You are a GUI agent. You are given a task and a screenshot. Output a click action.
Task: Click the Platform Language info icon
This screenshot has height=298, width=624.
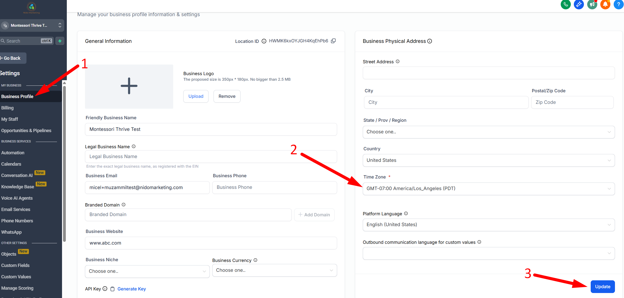pyautogui.click(x=406, y=214)
